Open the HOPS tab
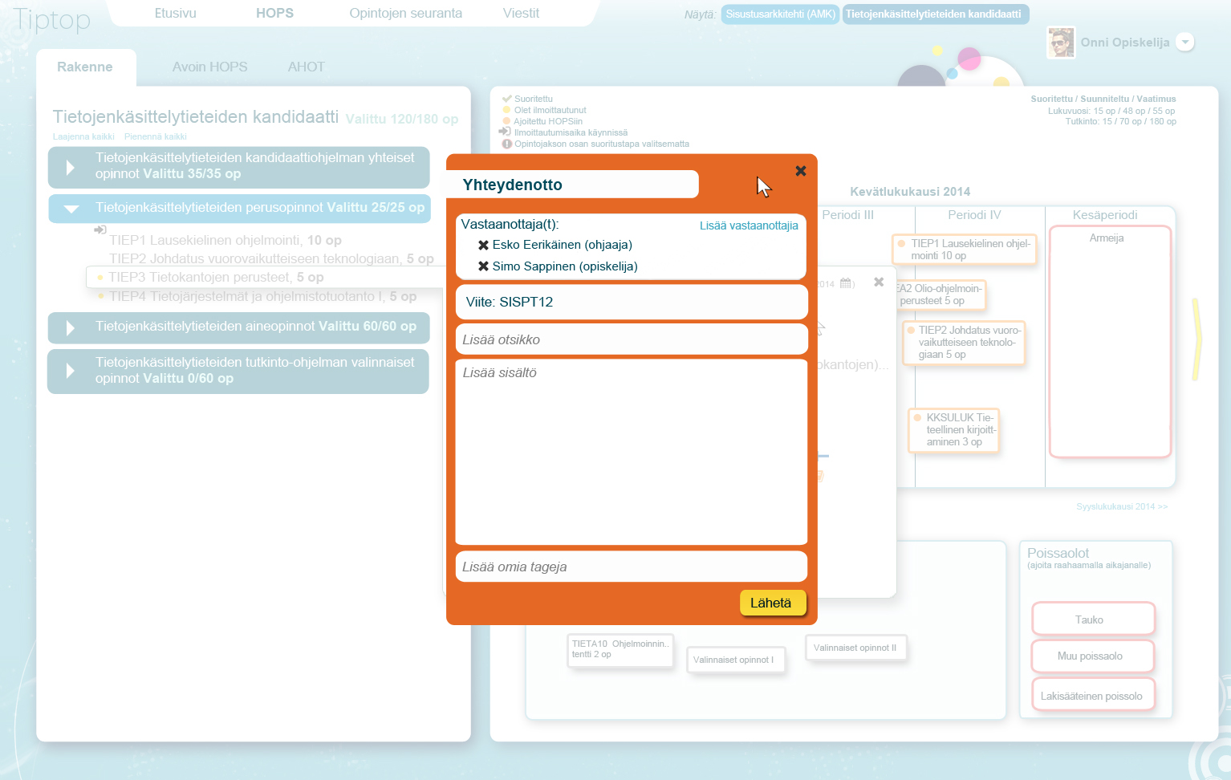 [274, 13]
